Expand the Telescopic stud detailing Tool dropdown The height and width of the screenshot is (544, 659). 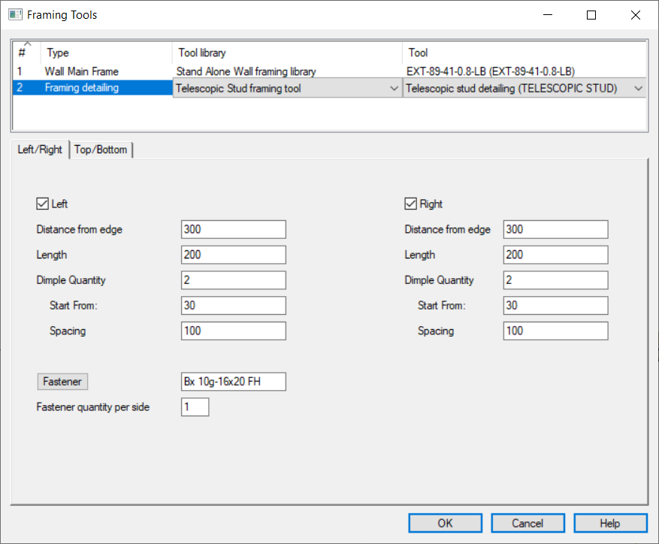click(638, 89)
